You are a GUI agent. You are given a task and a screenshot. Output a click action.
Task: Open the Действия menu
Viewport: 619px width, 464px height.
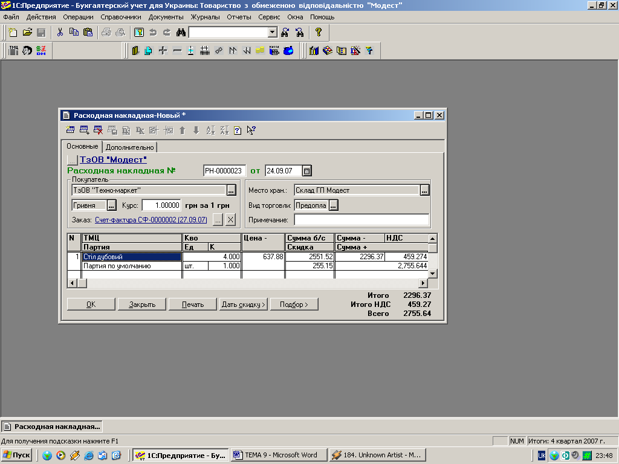coord(41,17)
